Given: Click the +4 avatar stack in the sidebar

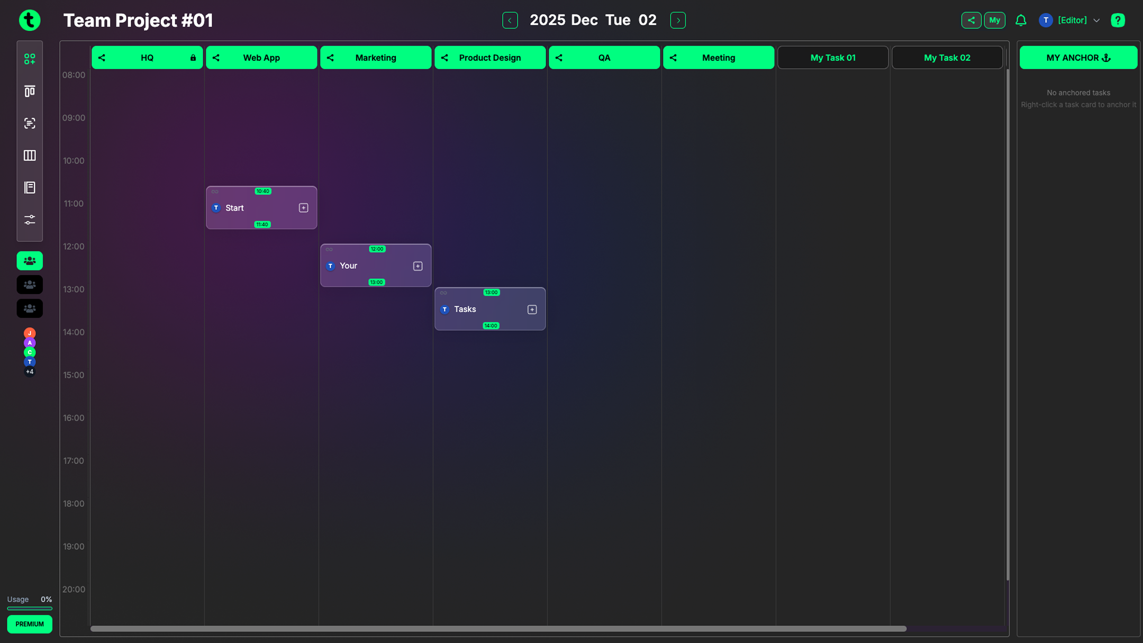Looking at the screenshot, I should (30, 372).
